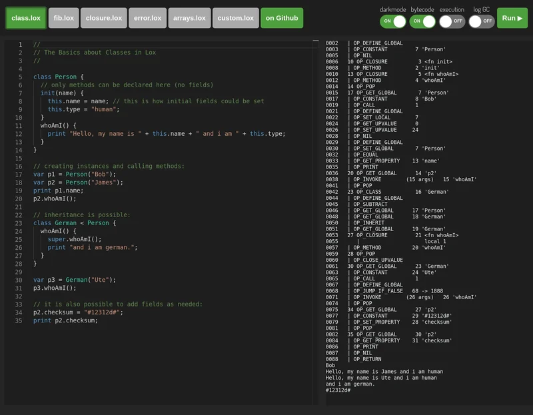The height and width of the screenshot is (415, 533).
Task: Switch to custom.lox tab
Action: pyautogui.click(x=236, y=18)
